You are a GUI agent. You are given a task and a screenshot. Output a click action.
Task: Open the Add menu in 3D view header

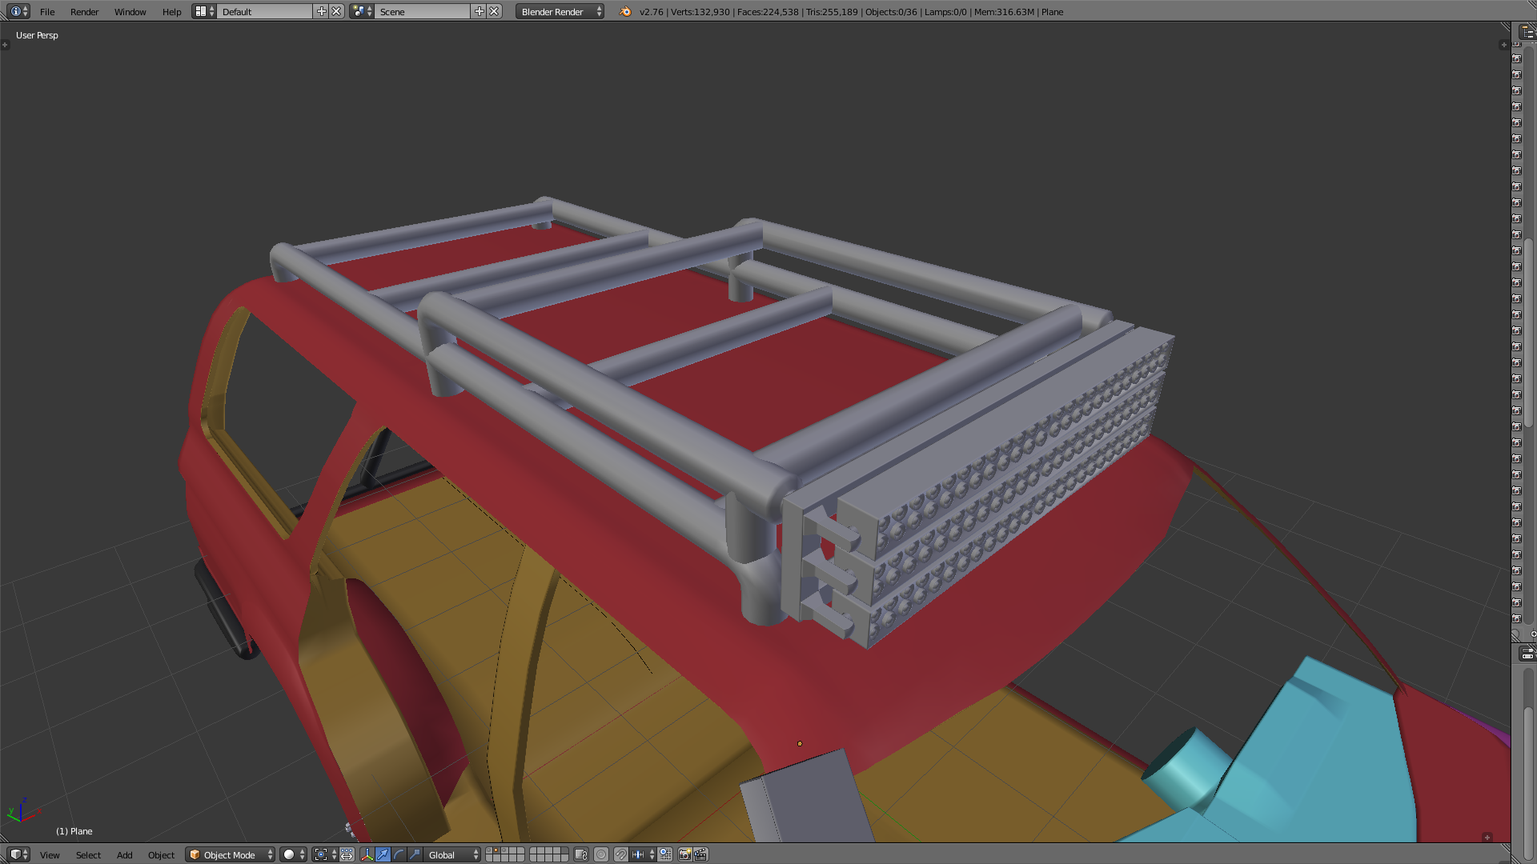(x=124, y=854)
